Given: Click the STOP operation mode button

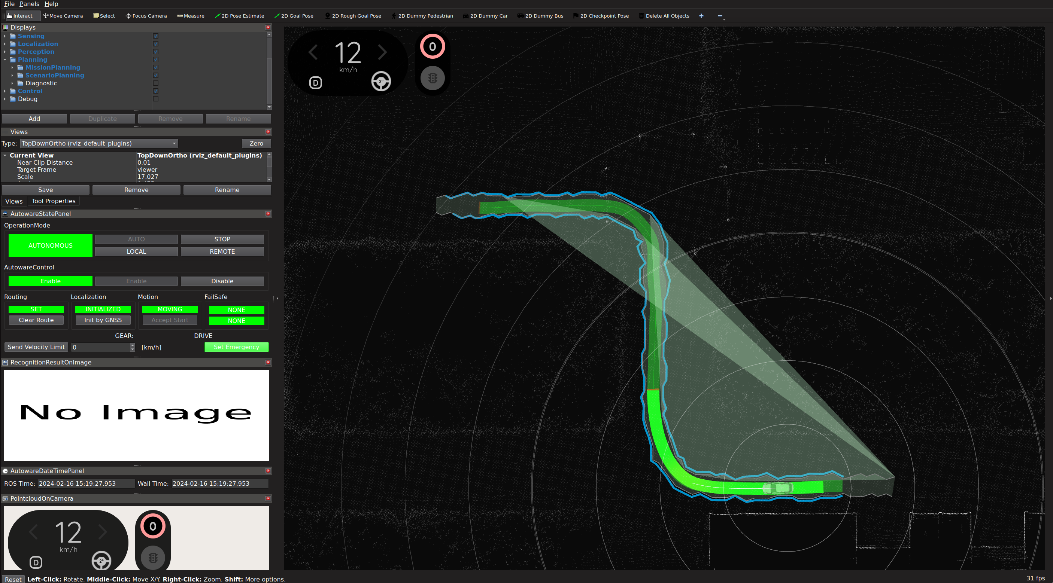Looking at the screenshot, I should [x=222, y=239].
